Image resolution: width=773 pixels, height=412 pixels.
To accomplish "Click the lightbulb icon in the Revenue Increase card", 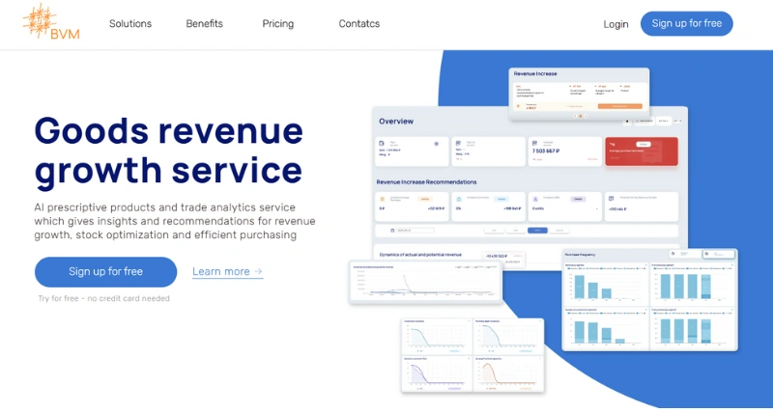I will click(518, 107).
